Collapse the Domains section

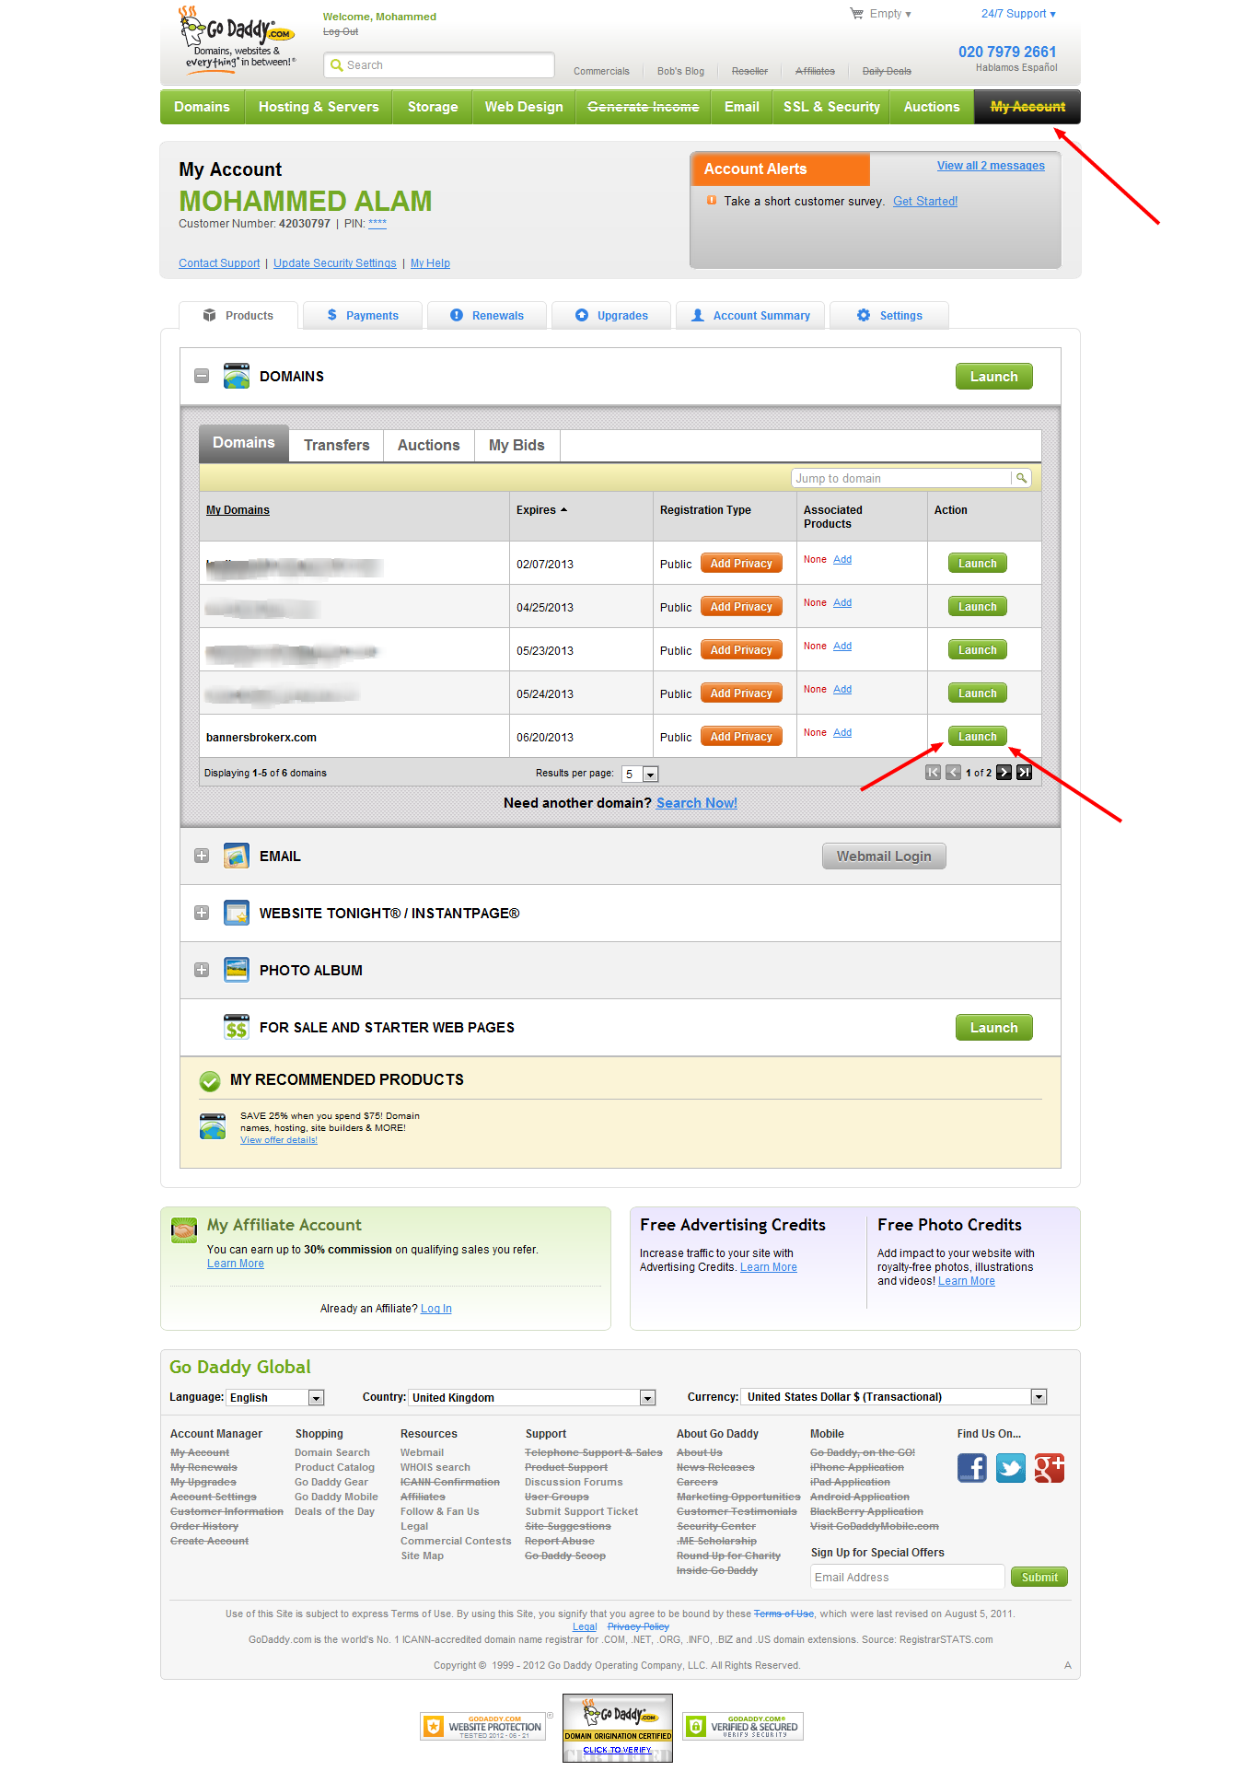coord(202,376)
